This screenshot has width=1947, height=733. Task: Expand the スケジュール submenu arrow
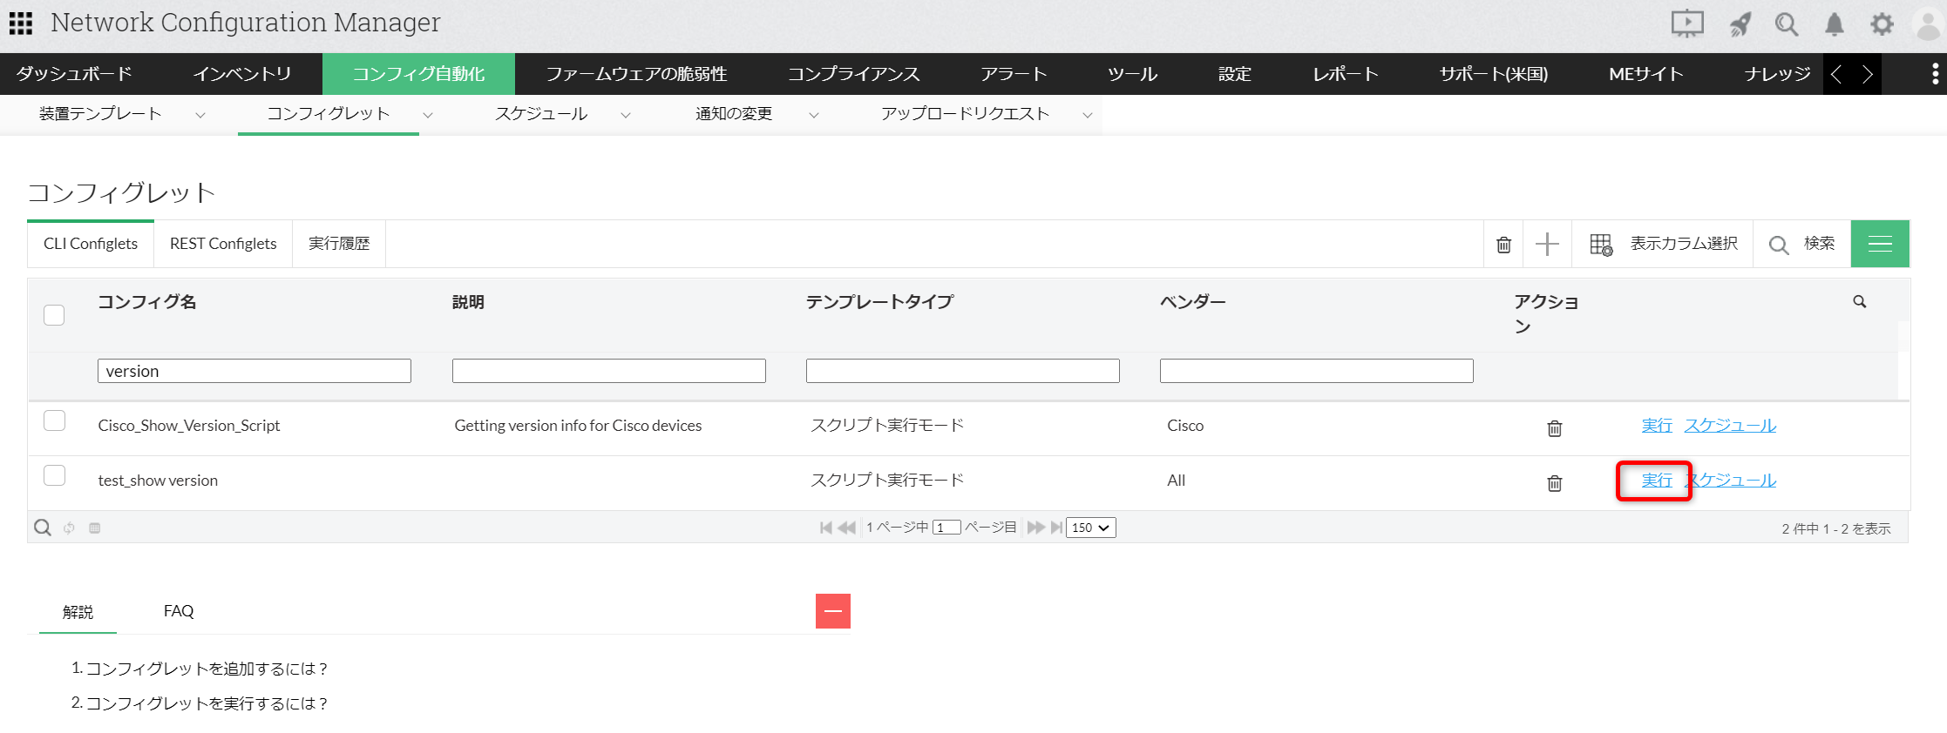(626, 115)
